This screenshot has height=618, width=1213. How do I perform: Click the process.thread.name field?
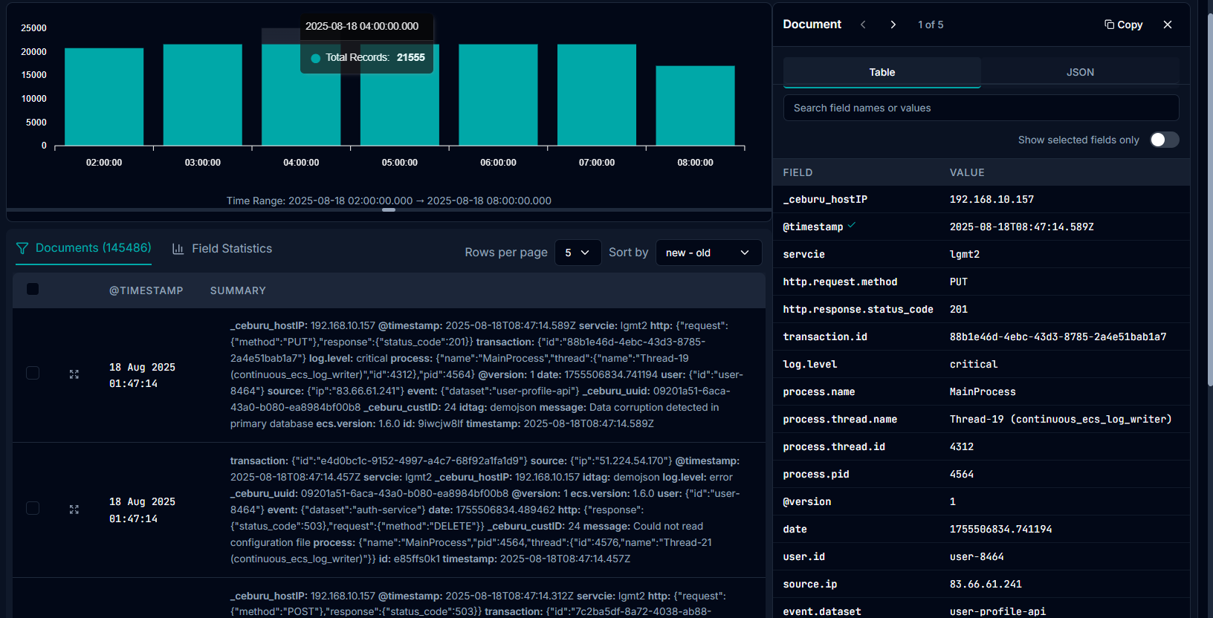[840, 419]
